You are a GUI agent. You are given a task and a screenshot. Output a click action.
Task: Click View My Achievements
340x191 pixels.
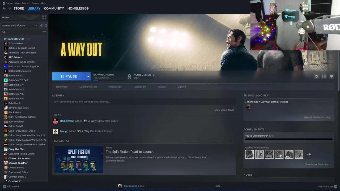(318, 164)
